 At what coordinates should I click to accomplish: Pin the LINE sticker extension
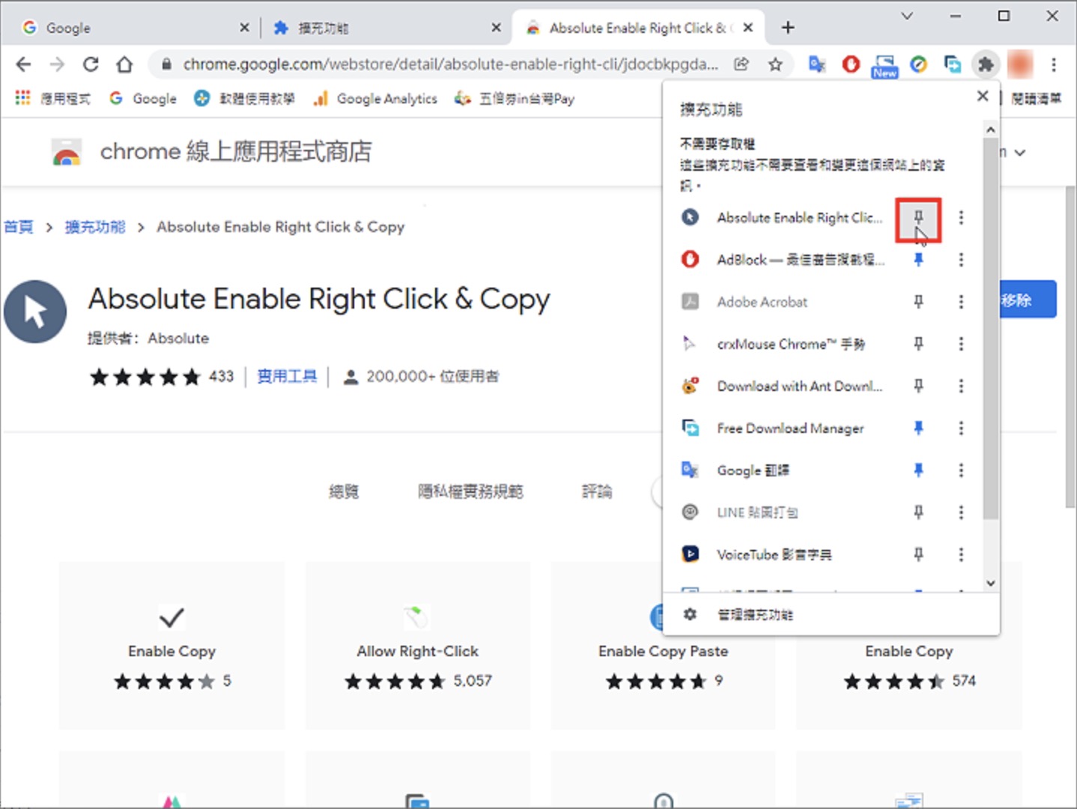(918, 512)
